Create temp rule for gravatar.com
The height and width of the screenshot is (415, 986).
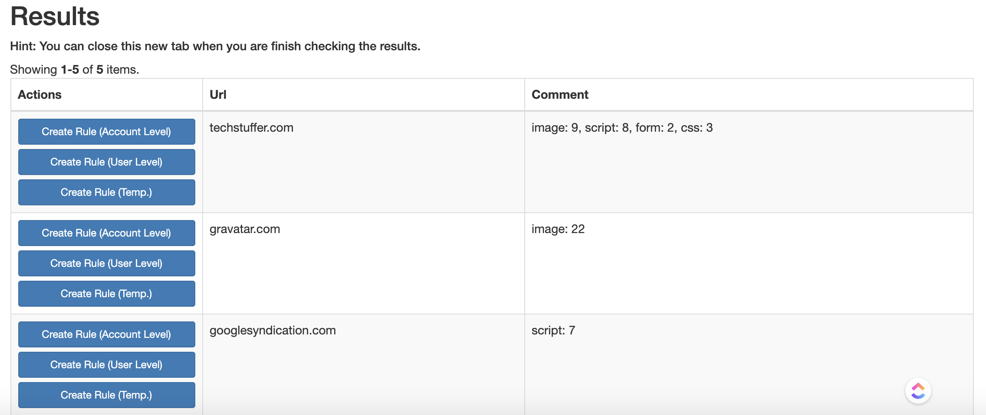(106, 294)
